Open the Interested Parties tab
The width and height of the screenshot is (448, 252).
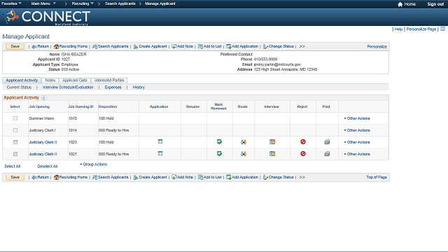click(109, 80)
